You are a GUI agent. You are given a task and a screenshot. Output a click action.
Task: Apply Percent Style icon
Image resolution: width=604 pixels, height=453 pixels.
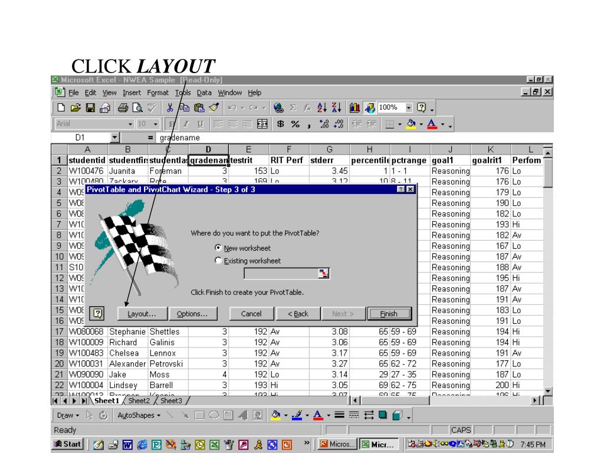(x=295, y=124)
